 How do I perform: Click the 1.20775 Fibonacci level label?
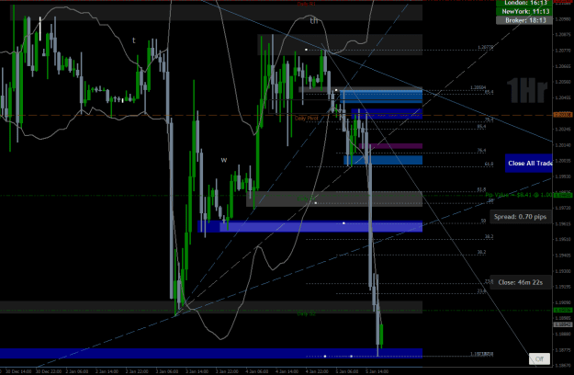(x=486, y=48)
